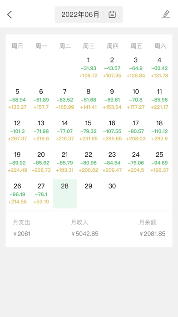Tap day 18 showing -110.12 expense

[x=159, y=131]
